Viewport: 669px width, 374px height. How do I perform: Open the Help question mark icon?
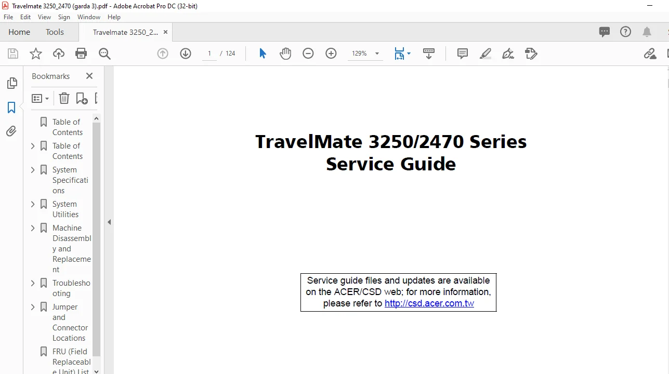(x=626, y=32)
